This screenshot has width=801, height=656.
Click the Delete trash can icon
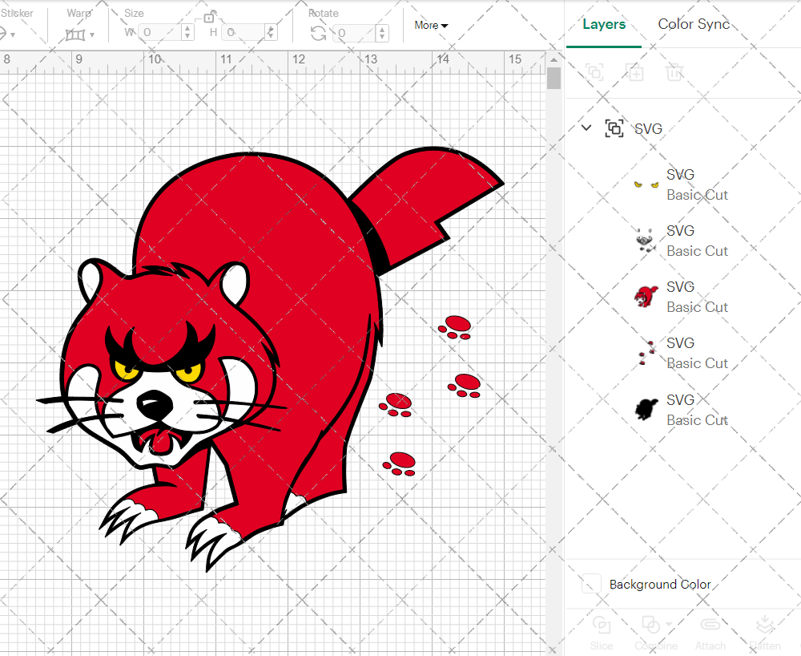pos(675,72)
